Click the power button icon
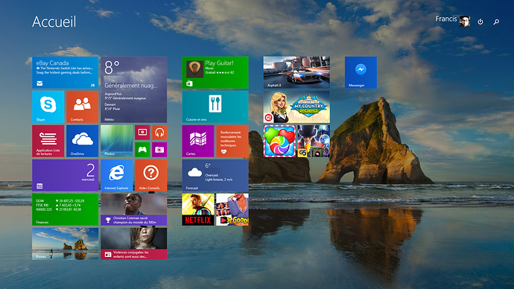The width and height of the screenshot is (514, 289). coord(480,22)
